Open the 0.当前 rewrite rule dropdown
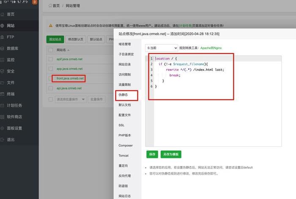Screen dimensions: 296x199 point(162,48)
